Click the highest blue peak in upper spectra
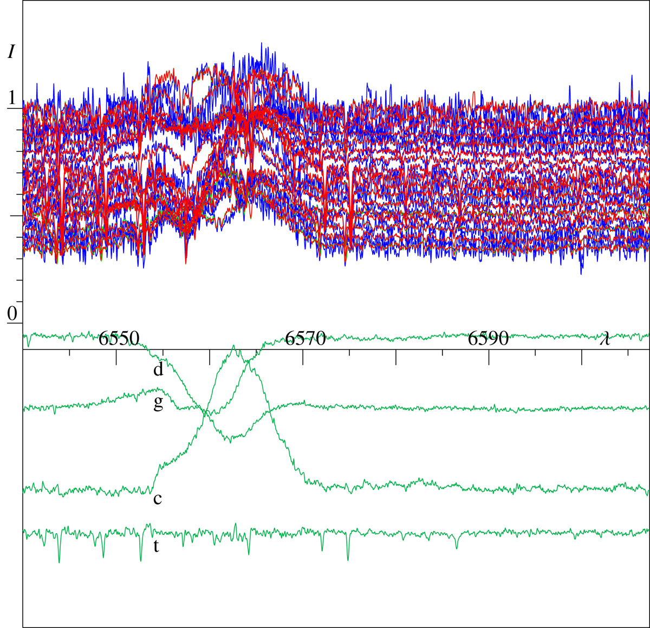This screenshot has height=628, width=650. coord(262,44)
